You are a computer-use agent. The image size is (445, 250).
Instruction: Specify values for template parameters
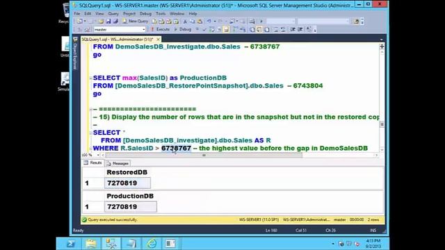click(309, 29)
